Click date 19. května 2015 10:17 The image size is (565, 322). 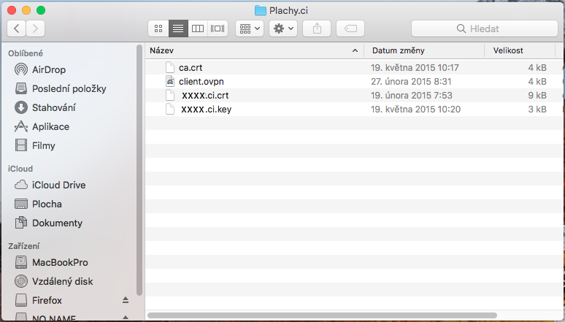pos(415,68)
